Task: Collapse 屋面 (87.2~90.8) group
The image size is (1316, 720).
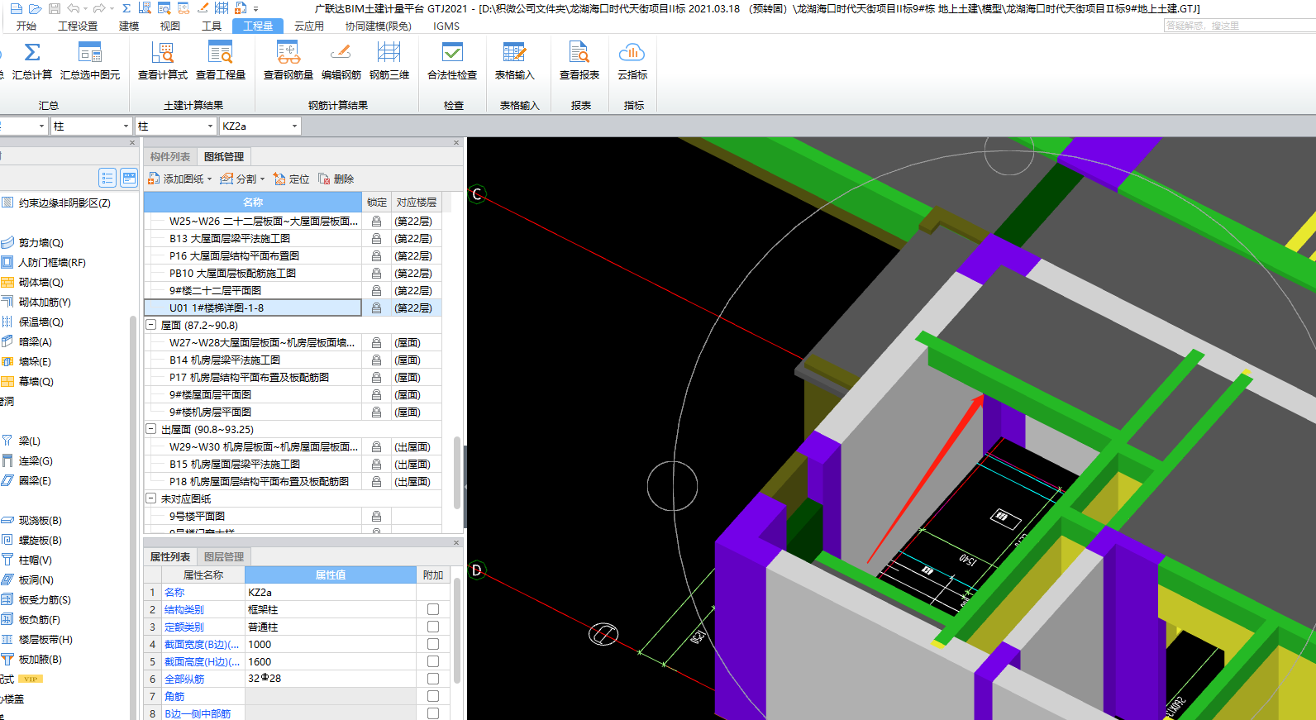Action: coord(151,325)
